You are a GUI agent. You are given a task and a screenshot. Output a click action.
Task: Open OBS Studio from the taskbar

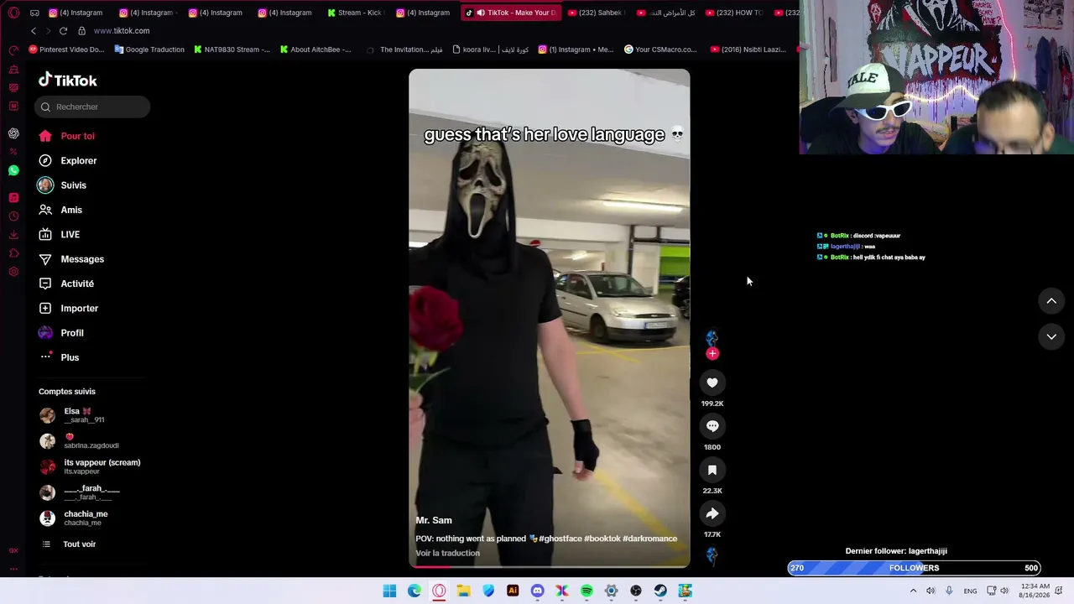pyautogui.click(x=636, y=591)
